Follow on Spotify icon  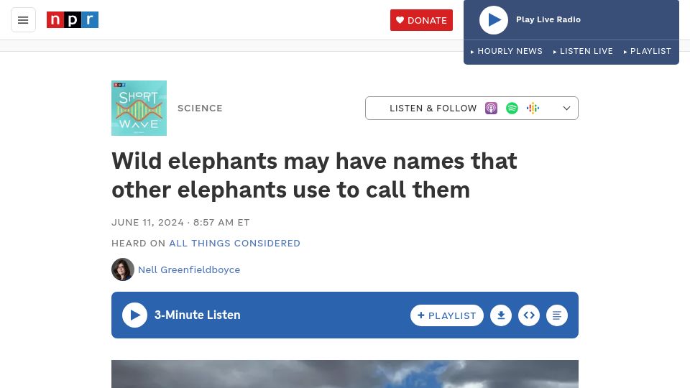coord(512,108)
